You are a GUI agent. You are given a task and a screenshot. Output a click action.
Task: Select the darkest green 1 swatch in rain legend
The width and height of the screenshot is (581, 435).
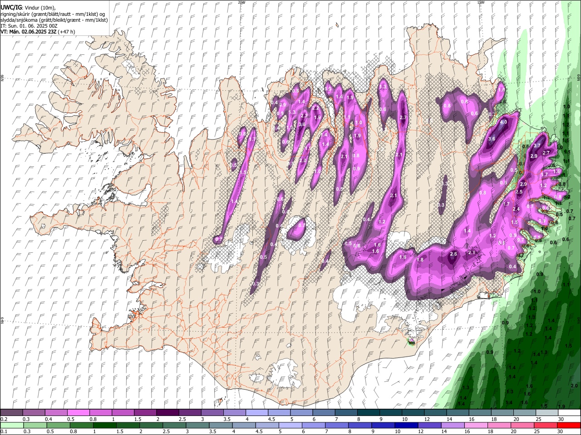pos(104,425)
